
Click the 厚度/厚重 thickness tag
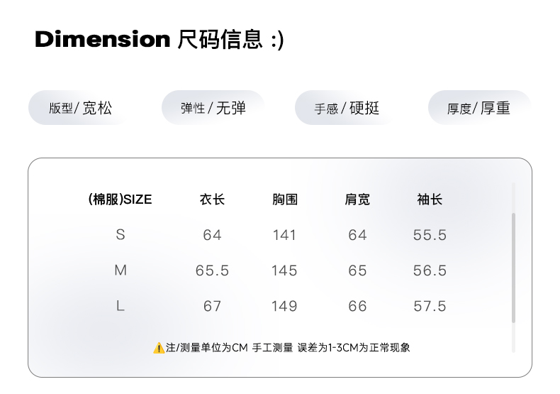click(478, 108)
